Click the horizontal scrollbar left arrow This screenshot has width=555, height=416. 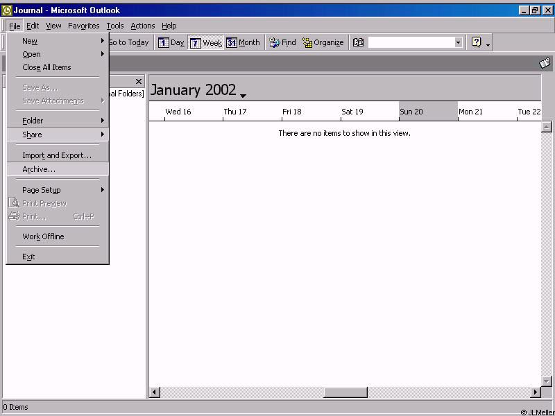click(155, 392)
